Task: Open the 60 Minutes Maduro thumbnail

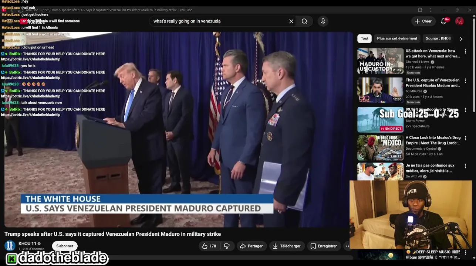Action: click(380, 90)
